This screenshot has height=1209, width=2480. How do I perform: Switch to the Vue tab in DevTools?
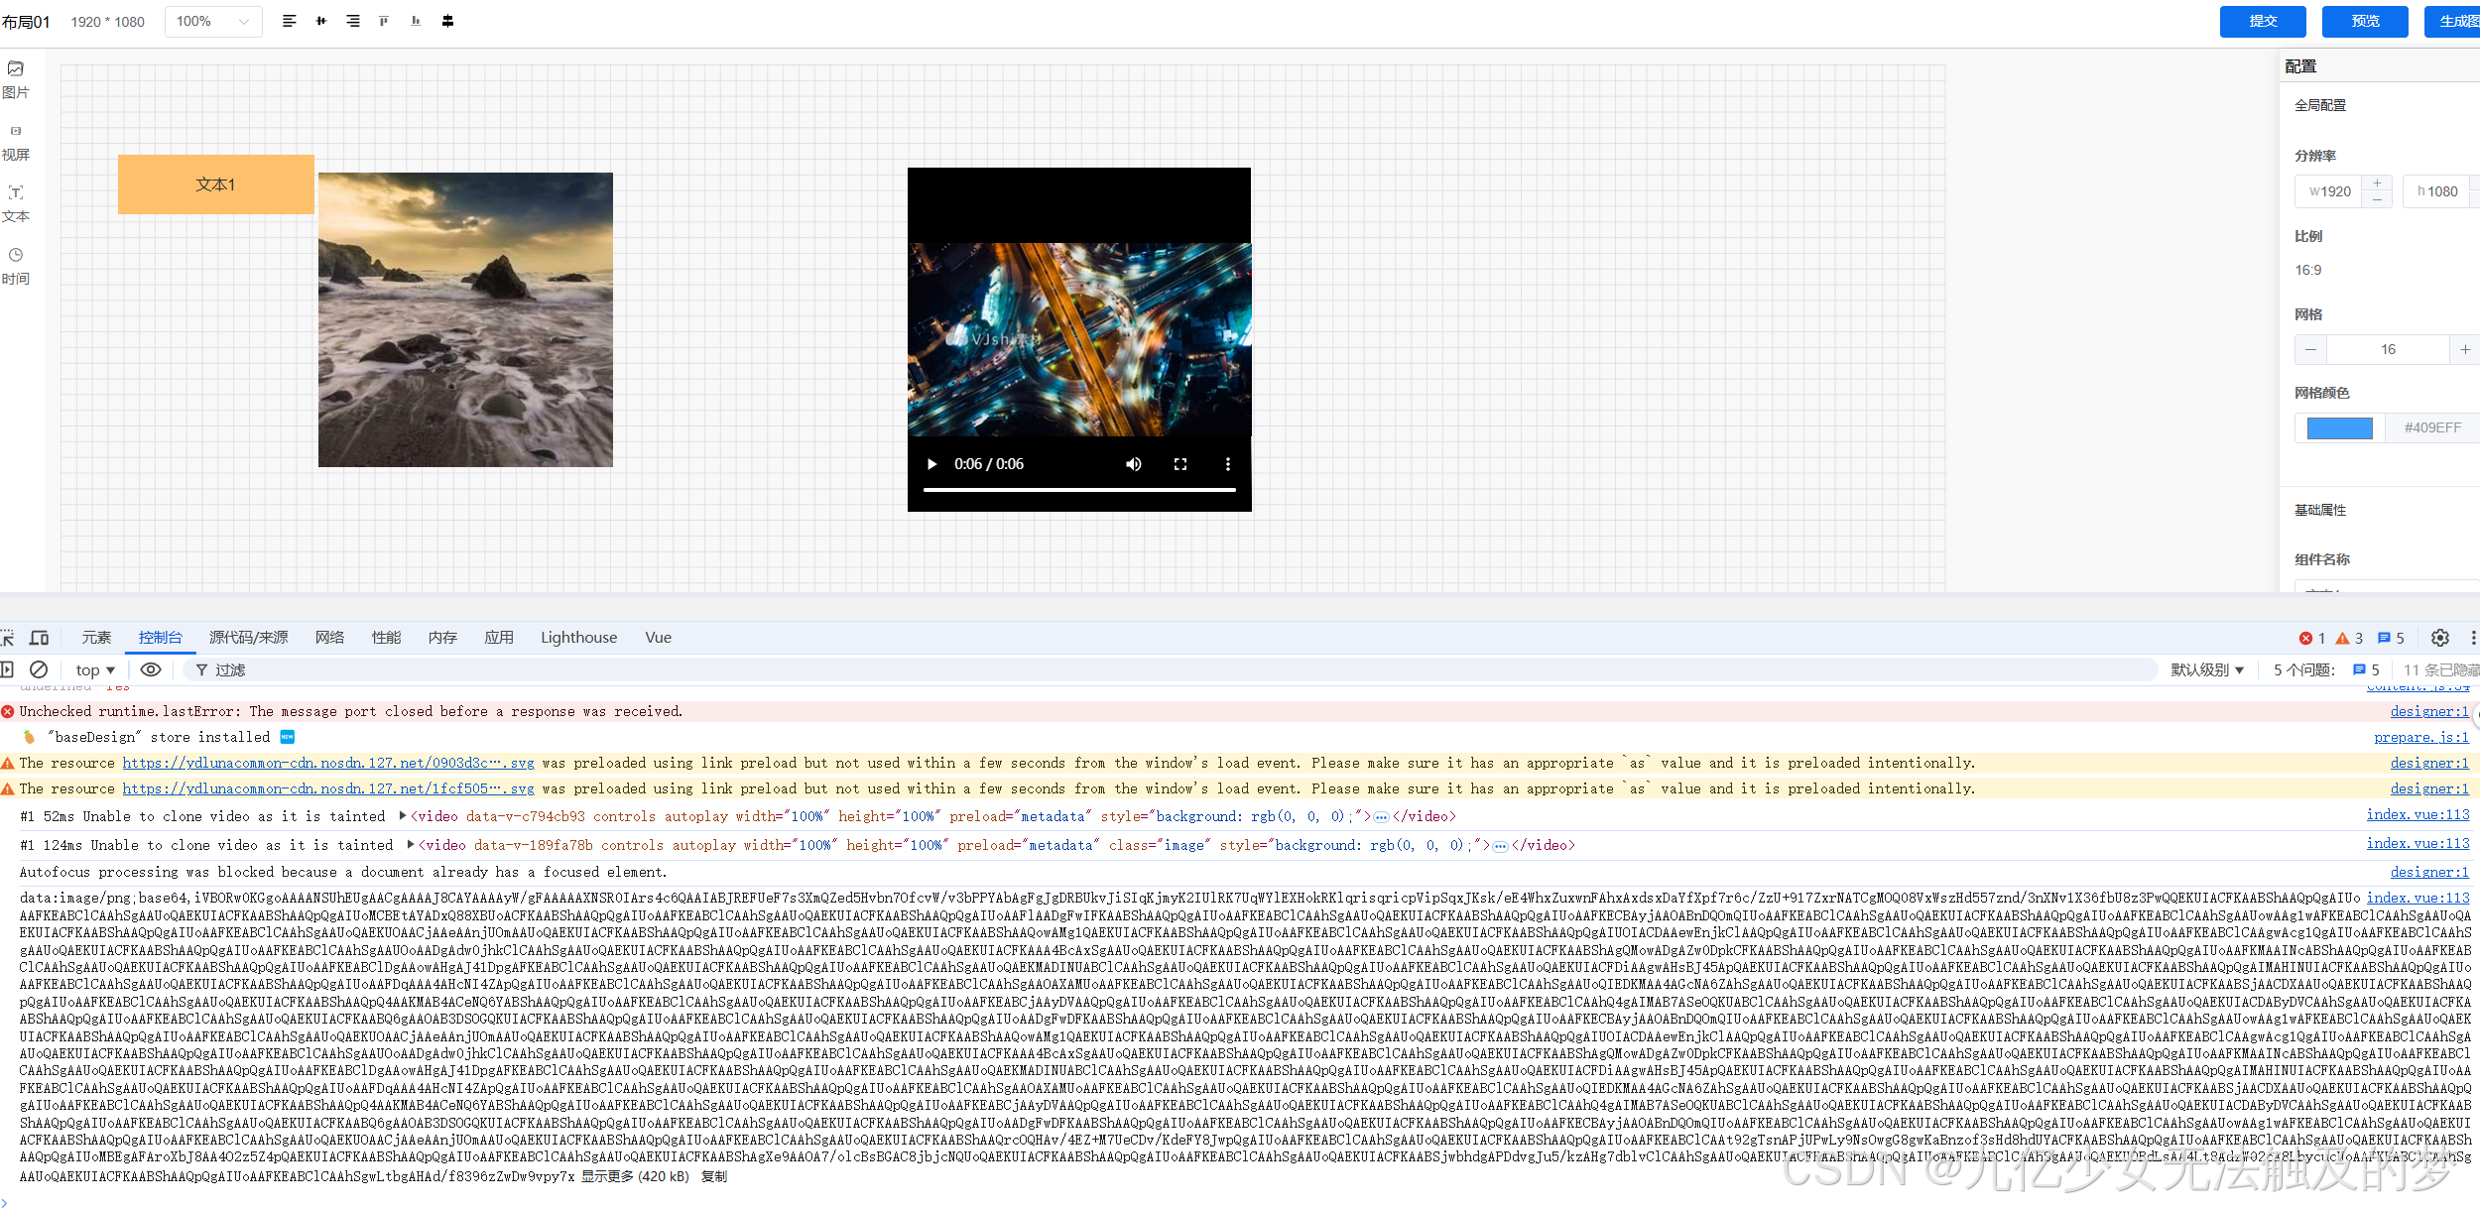pyautogui.click(x=658, y=638)
